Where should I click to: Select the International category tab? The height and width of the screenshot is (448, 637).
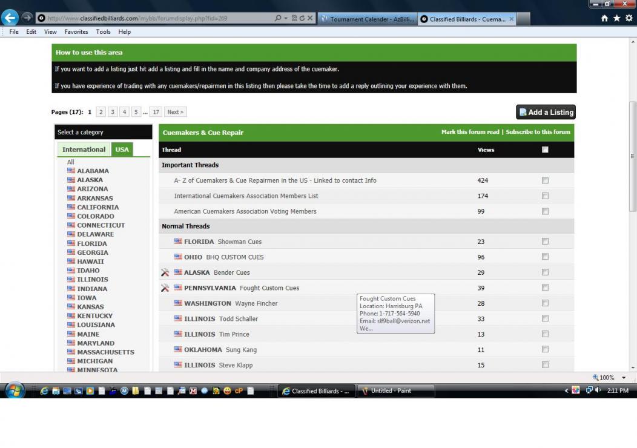[x=84, y=150]
